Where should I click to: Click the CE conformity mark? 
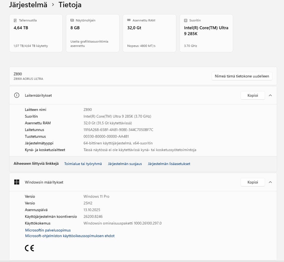(29, 248)
